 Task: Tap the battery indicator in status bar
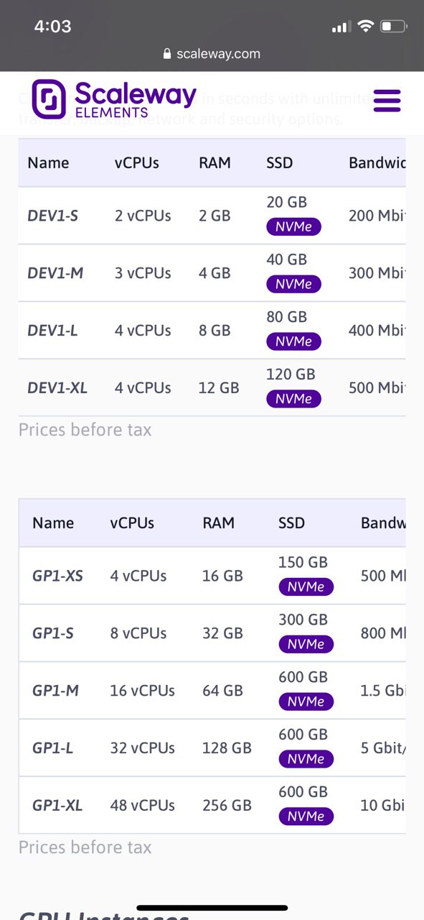coord(394,27)
